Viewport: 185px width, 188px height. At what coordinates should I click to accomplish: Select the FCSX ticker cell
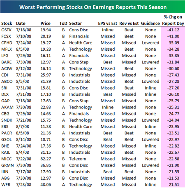[x=6, y=36]
